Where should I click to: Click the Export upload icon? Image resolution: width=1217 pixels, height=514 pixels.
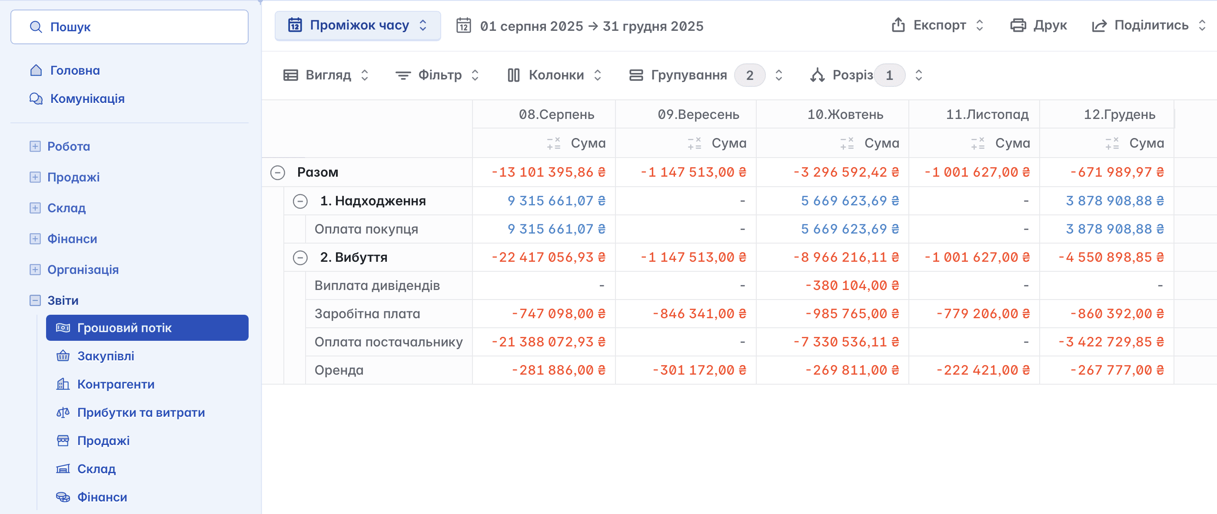click(898, 25)
